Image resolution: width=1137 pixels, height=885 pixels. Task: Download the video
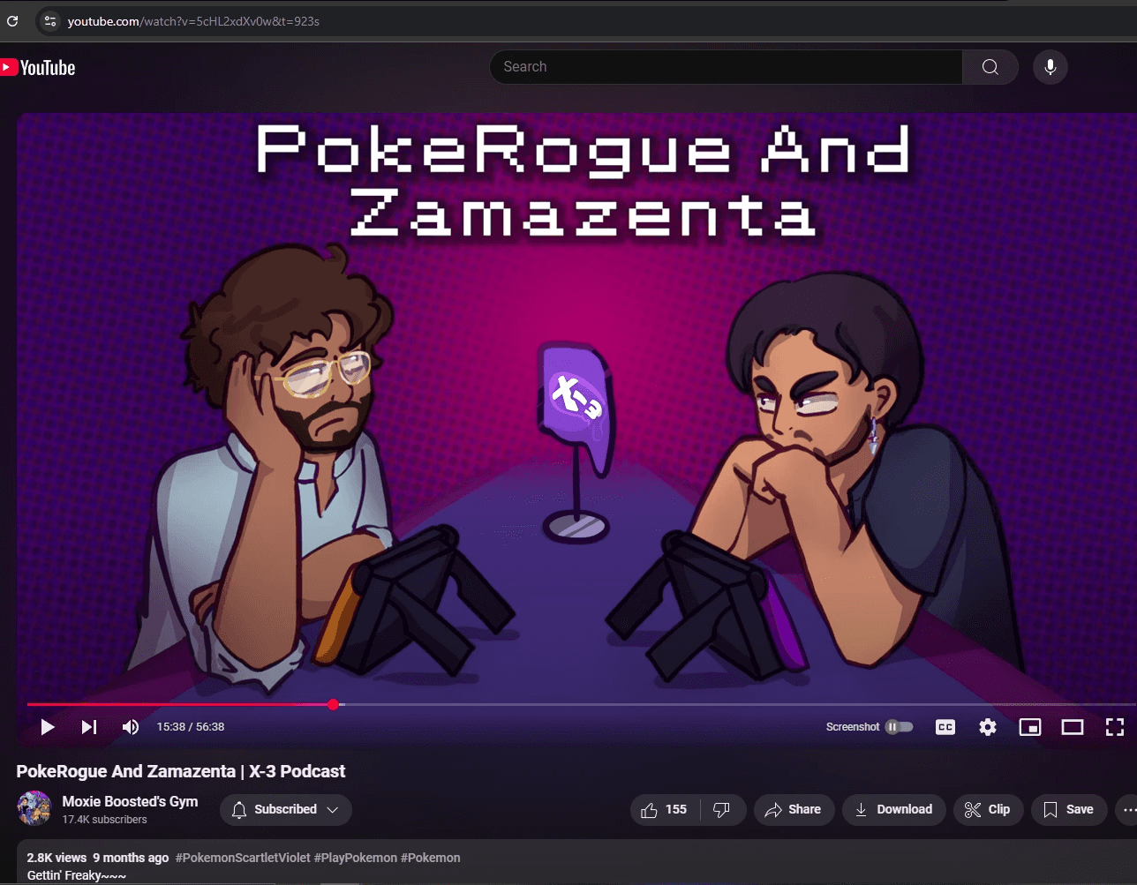pyautogui.click(x=894, y=810)
